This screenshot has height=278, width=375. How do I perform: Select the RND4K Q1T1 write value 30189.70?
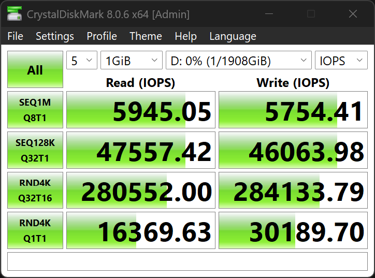[x=293, y=230]
